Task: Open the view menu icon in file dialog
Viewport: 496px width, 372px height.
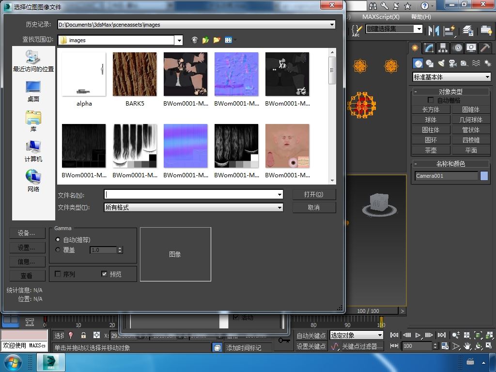Action: [230, 40]
